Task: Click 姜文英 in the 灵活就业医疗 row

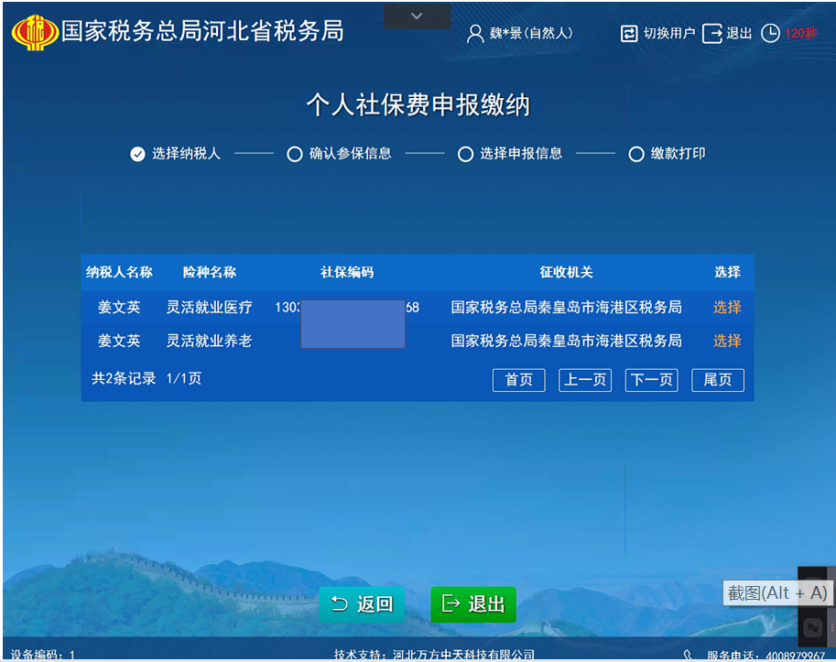Action: [119, 307]
